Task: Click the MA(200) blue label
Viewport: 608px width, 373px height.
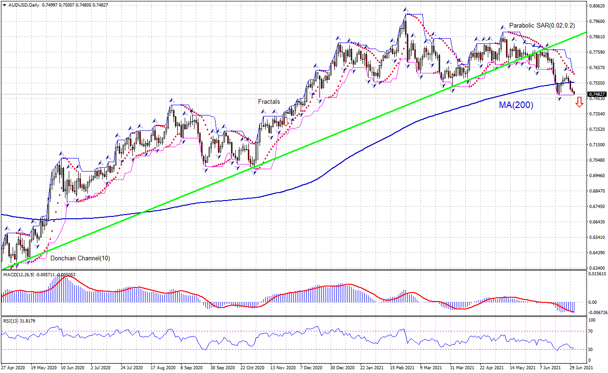Action: [515, 105]
